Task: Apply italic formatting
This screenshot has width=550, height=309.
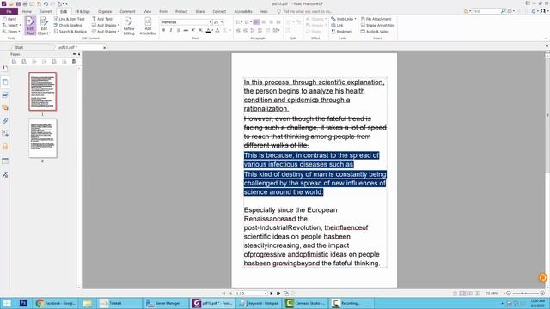Action: point(171,31)
